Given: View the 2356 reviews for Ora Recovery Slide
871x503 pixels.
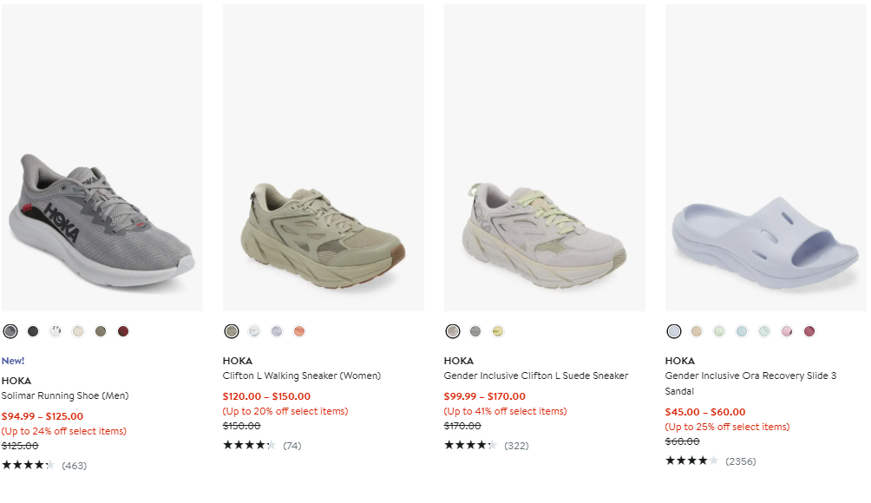Looking at the screenshot, I should coord(740,461).
